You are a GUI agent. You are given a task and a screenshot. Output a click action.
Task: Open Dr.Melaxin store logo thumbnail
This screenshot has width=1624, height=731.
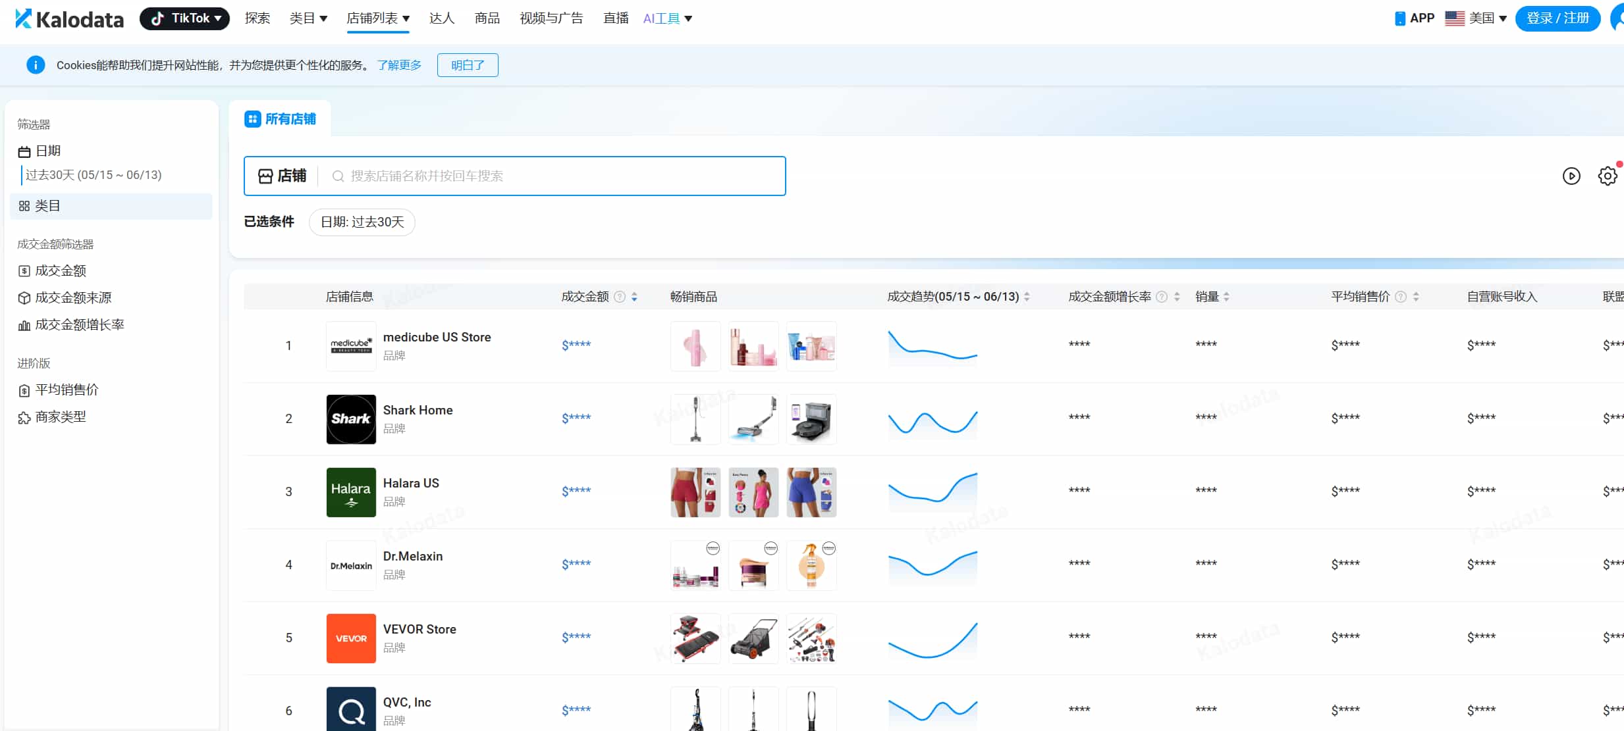pos(351,565)
